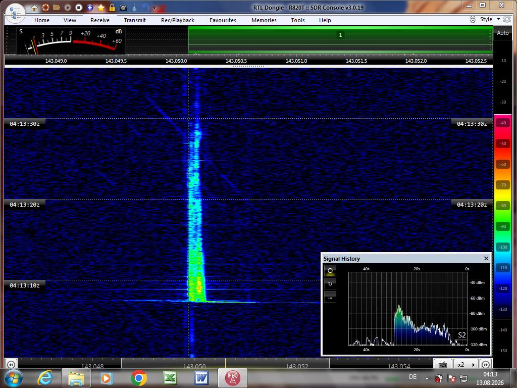Click the water drop waterfall icon
This screenshot has width=517, height=388.
point(134,7)
